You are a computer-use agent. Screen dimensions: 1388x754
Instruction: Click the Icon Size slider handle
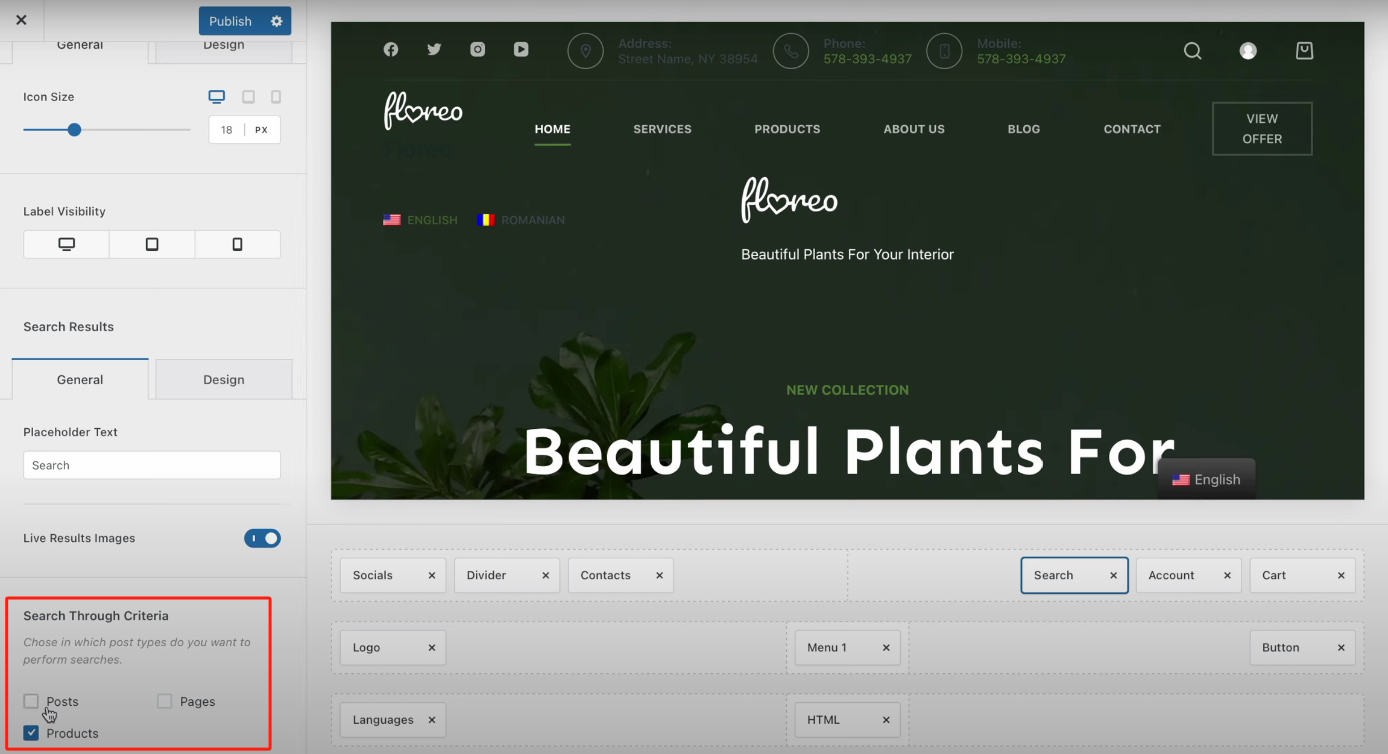(x=74, y=130)
